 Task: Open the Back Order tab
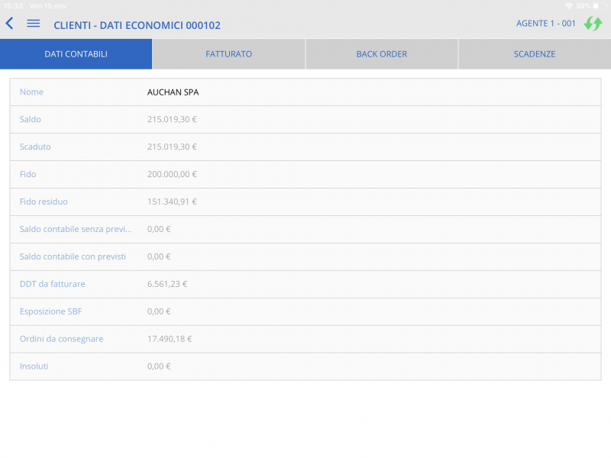(381, 54)
